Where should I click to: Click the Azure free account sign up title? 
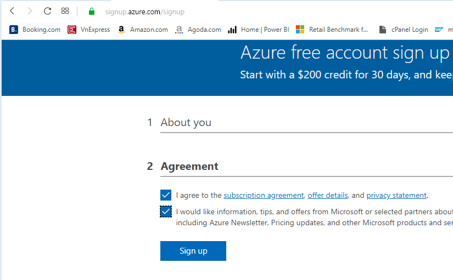coord(345,53)
